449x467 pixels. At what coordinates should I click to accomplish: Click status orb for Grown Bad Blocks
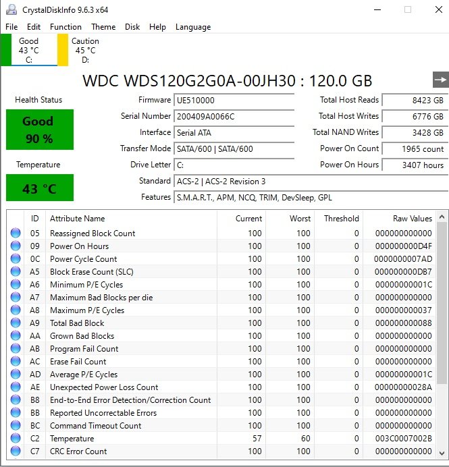[x=16, y=335]
